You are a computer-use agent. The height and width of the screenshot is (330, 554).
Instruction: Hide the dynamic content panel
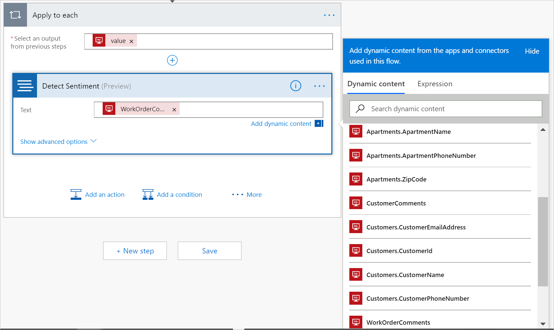point(532,51)
